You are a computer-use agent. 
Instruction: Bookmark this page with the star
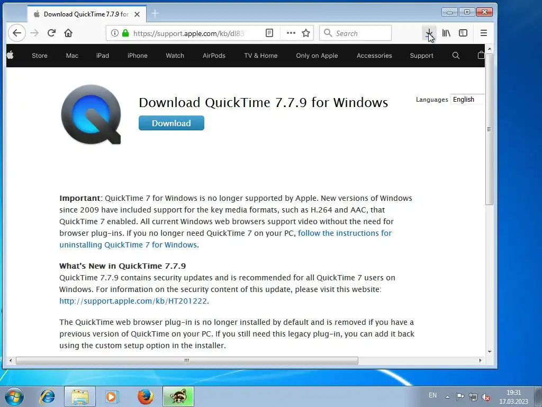tap(306, 33)
